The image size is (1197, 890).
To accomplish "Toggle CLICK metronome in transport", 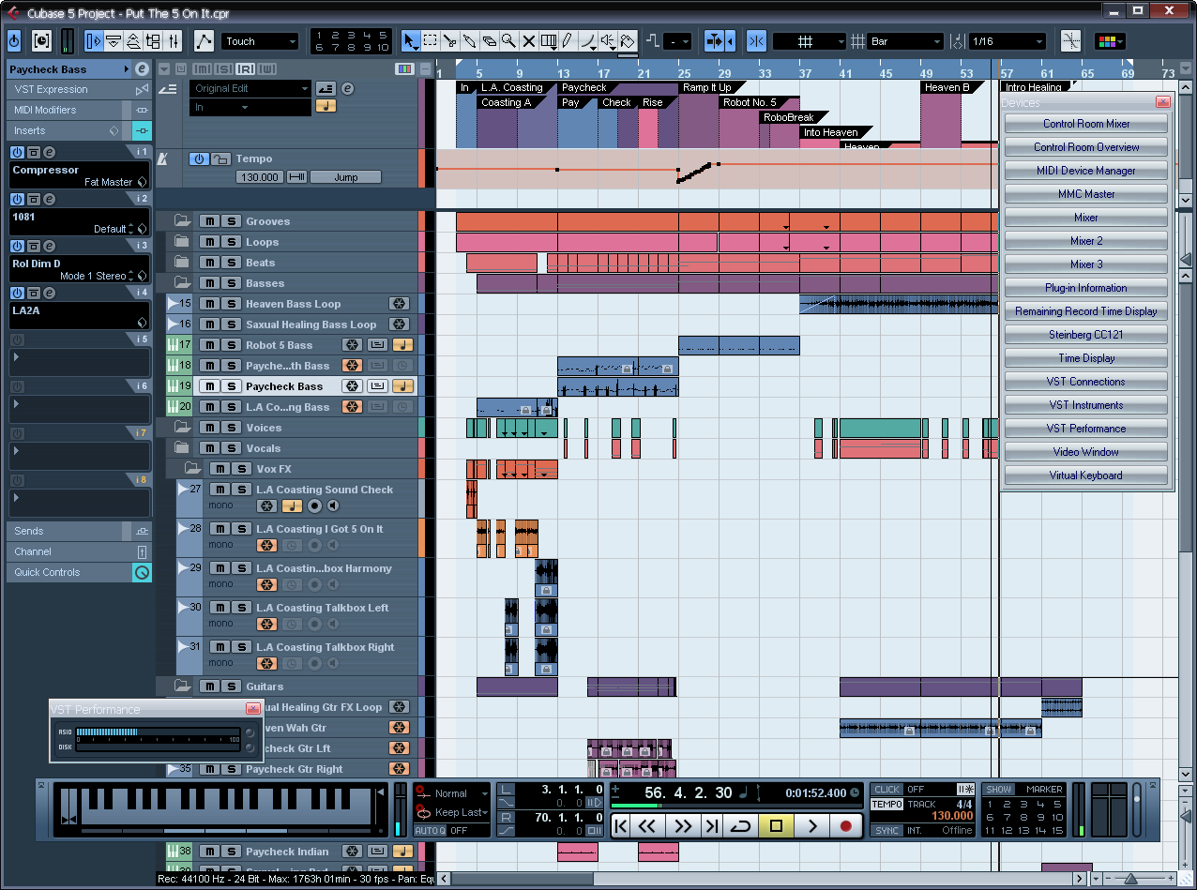I will click(886, 790).
